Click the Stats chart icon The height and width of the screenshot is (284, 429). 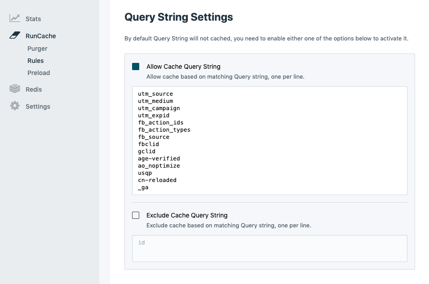click(x=15, y=18)
